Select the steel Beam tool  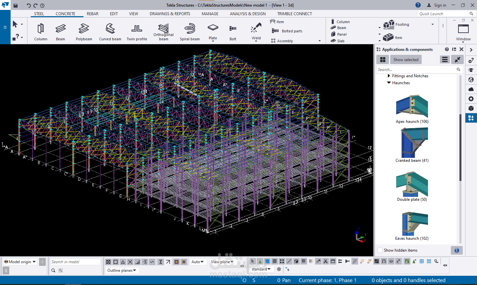click(x=61, y=32)
